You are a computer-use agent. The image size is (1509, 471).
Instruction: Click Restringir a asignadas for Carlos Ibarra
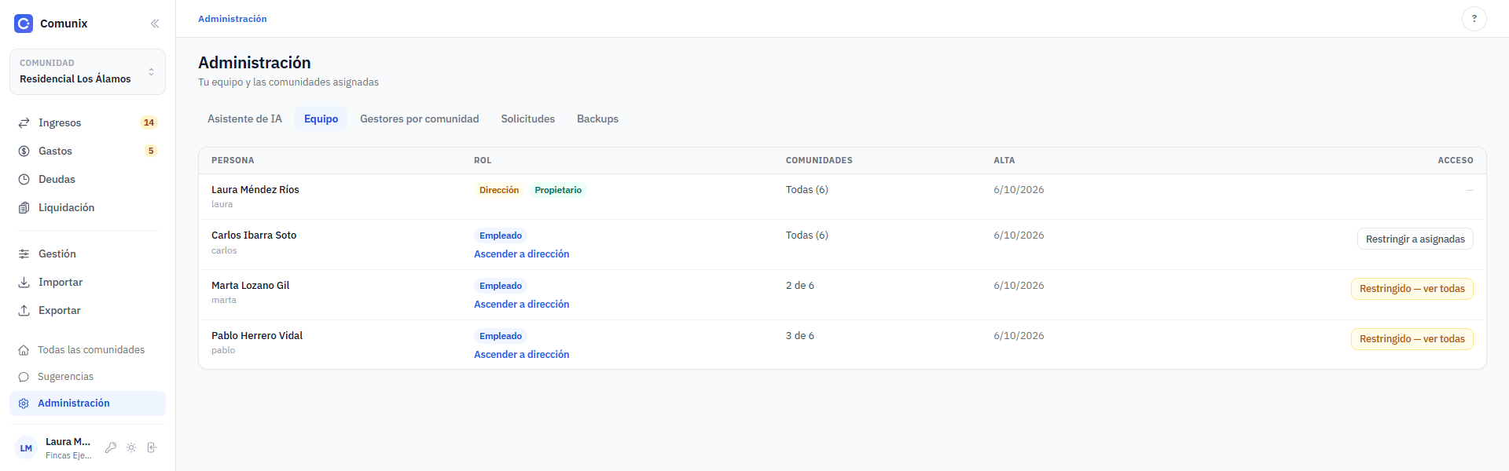click(1415, 239)
